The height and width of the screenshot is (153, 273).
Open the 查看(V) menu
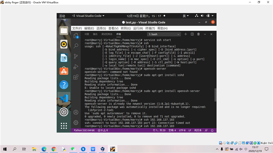114,28
